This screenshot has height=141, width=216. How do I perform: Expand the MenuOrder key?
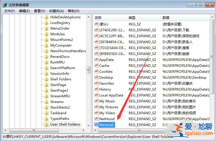(42, 28)
